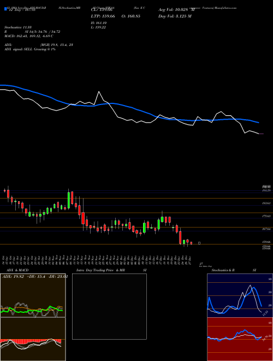Click the 'Day Vol: 3.125 M' text
Screen dimensions: 273x361
pos(175,16)
